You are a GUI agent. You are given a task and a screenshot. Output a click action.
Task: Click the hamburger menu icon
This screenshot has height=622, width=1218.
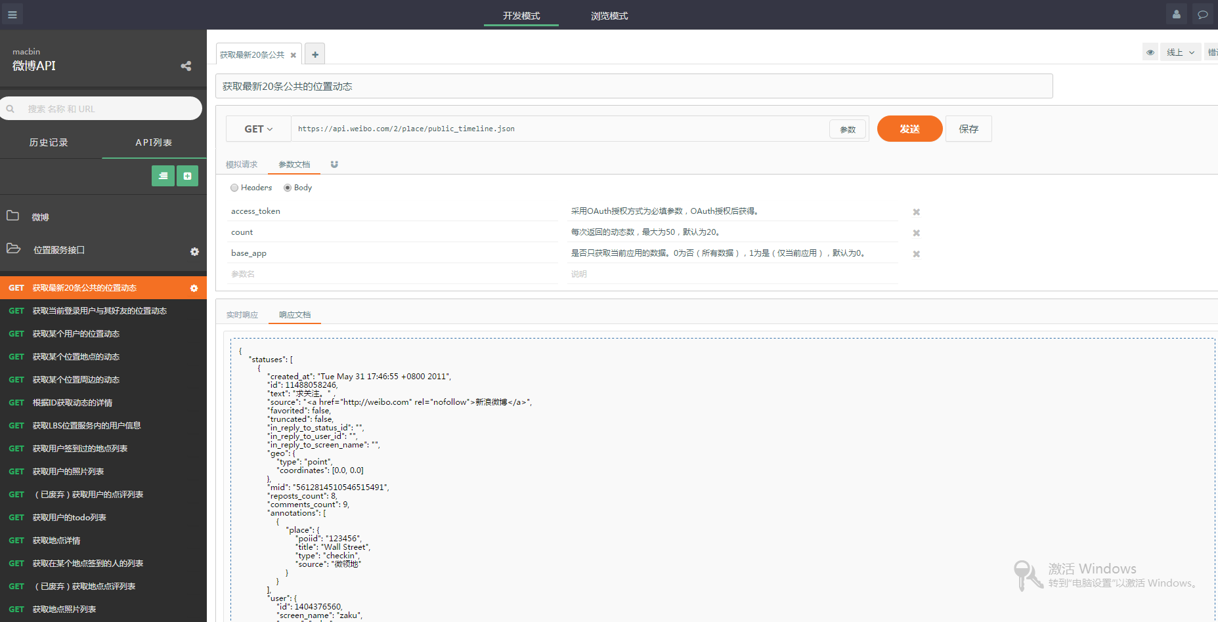coord(12,14)
